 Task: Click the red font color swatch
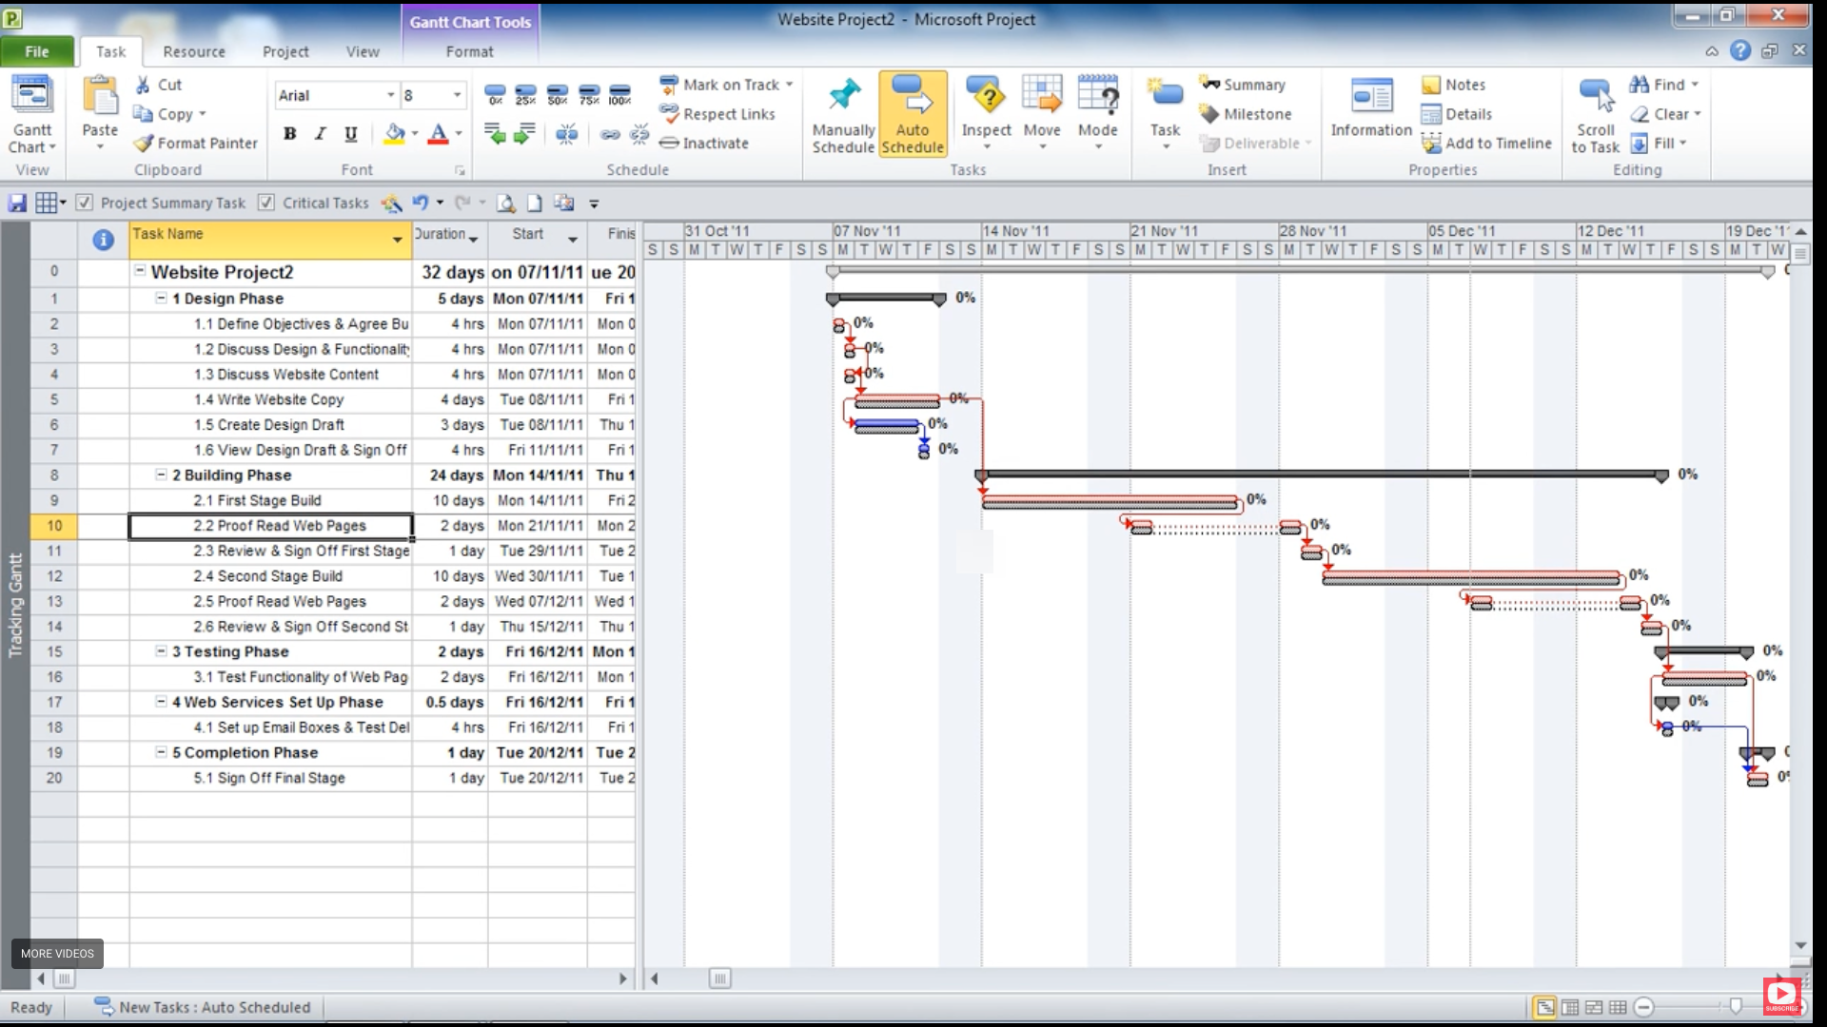438,134
